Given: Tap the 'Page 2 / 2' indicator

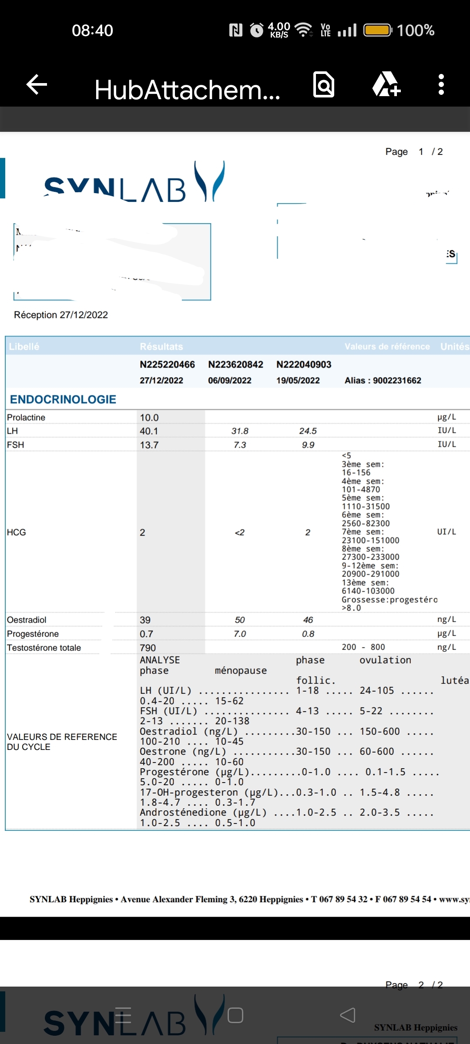Looking at the screenshot, I should click(x=414, y=985).
